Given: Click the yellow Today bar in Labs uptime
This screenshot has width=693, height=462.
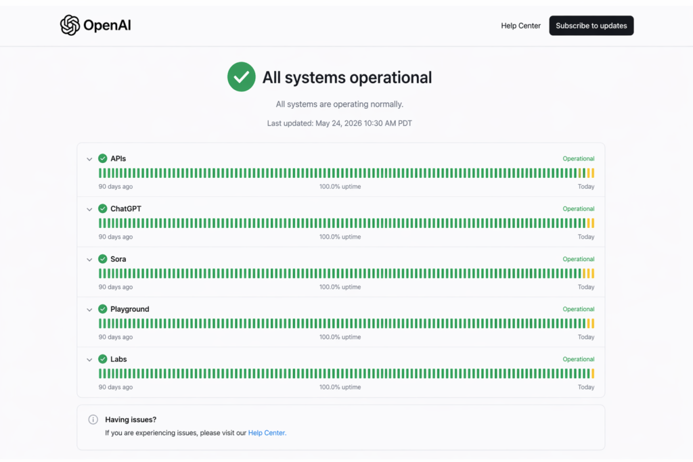Looking at the screenshot, I should click(593, 373).
